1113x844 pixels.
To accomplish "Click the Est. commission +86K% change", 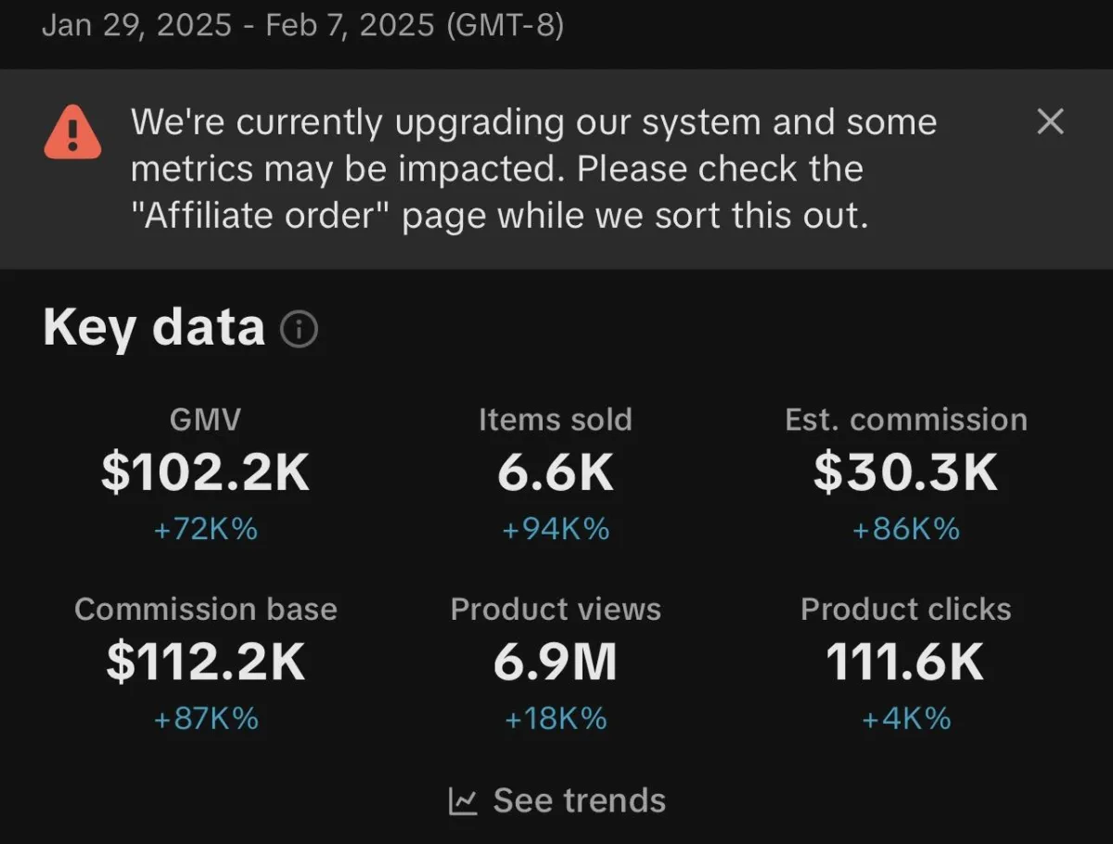I will pyautogui.click(x=905, y=530).
